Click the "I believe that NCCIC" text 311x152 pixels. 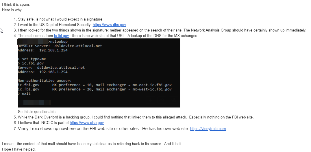coord(43,123)
